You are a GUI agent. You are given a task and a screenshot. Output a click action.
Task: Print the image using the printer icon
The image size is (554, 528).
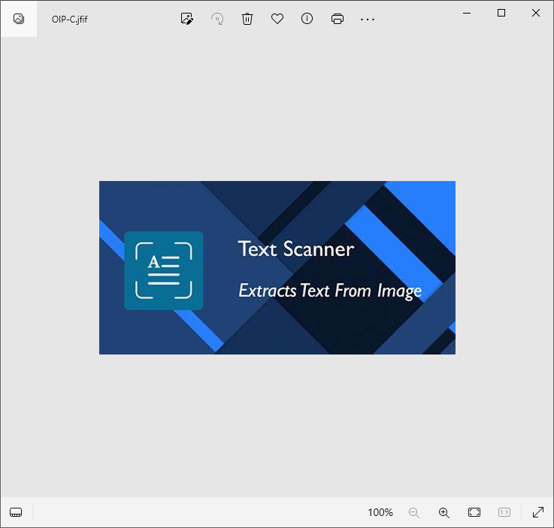338,19
